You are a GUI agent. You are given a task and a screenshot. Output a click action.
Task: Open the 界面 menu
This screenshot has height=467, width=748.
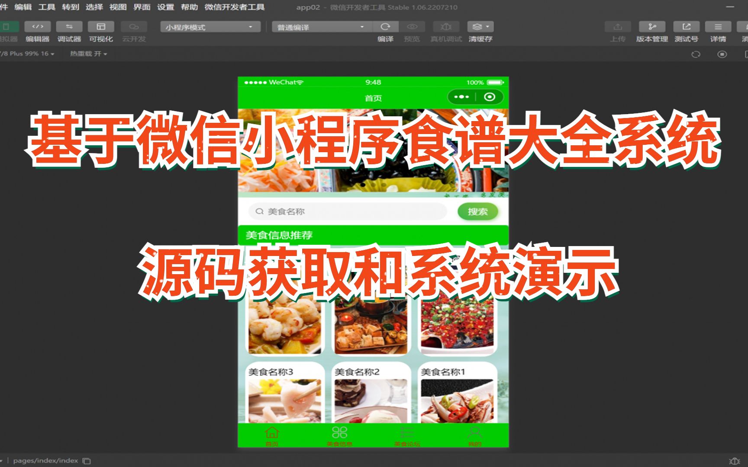(x=142, y=7)
